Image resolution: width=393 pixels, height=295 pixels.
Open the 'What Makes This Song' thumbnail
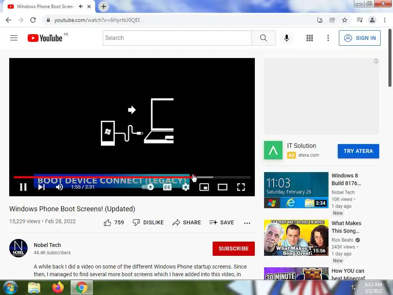click(296, 237)
